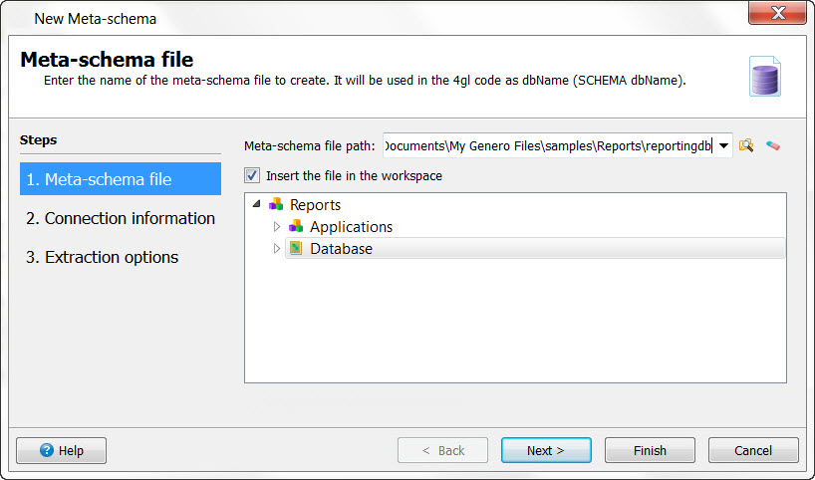The height and width of the screenshot is (480, 815).
Task: Click the Database node icon
Action: click(296, 249)
